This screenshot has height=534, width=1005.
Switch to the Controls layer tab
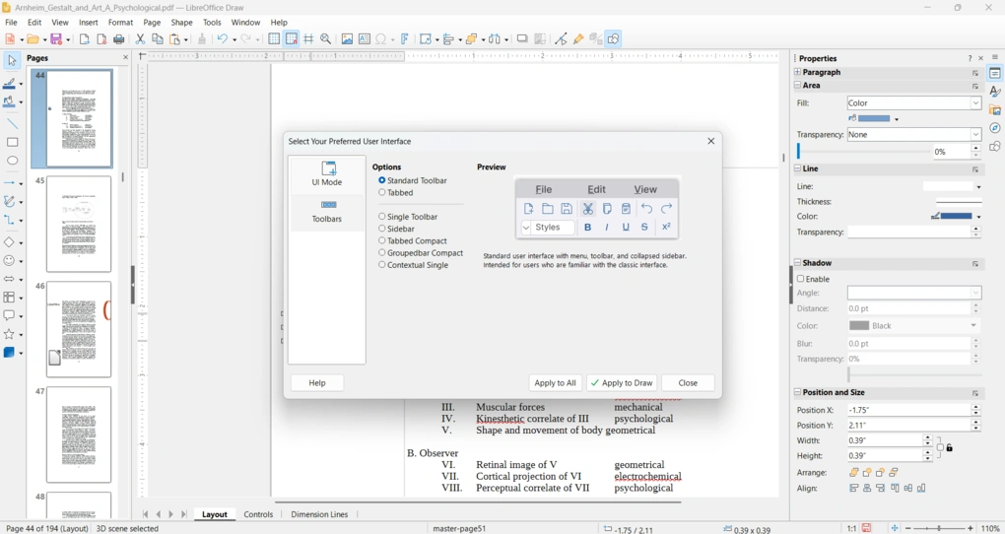[x=258, y=514]
